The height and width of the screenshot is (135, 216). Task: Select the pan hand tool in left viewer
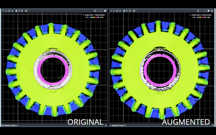[x=16, y=11]
